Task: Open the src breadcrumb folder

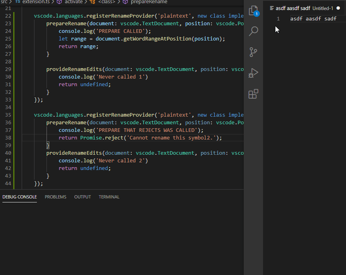Action: (x=4, y=2)
